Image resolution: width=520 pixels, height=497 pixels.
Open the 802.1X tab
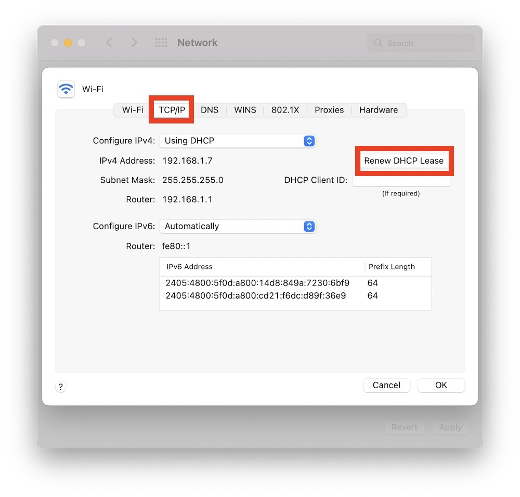pyautogui.click(x=285, y=110)
